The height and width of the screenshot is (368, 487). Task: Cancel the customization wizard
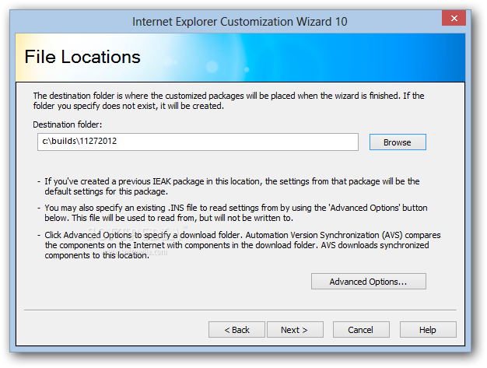361,330
